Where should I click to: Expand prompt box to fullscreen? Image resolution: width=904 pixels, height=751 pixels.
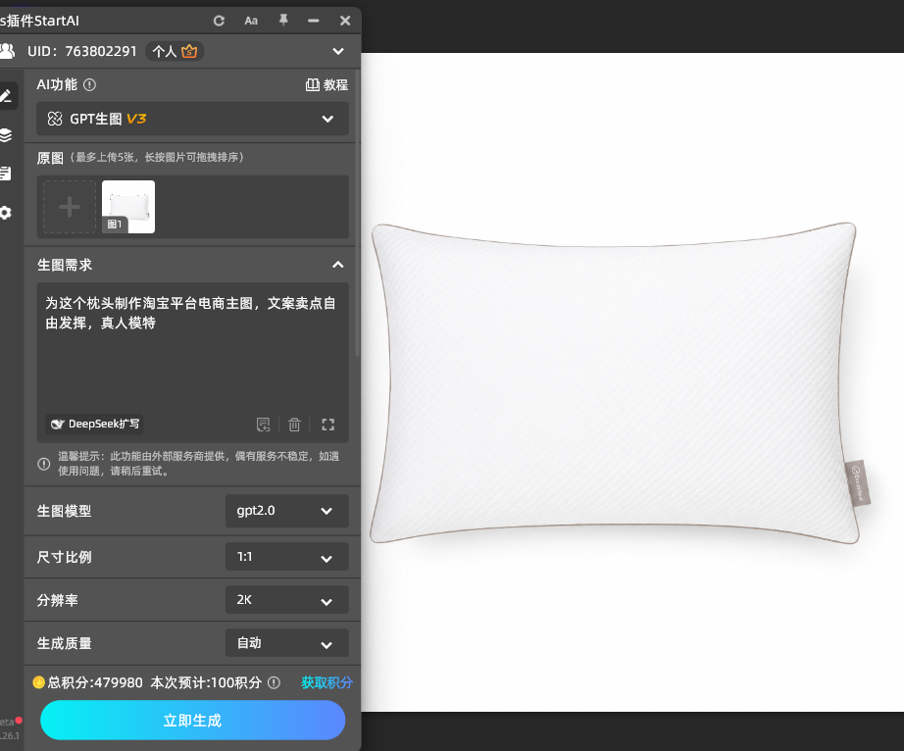click(328, 425)
